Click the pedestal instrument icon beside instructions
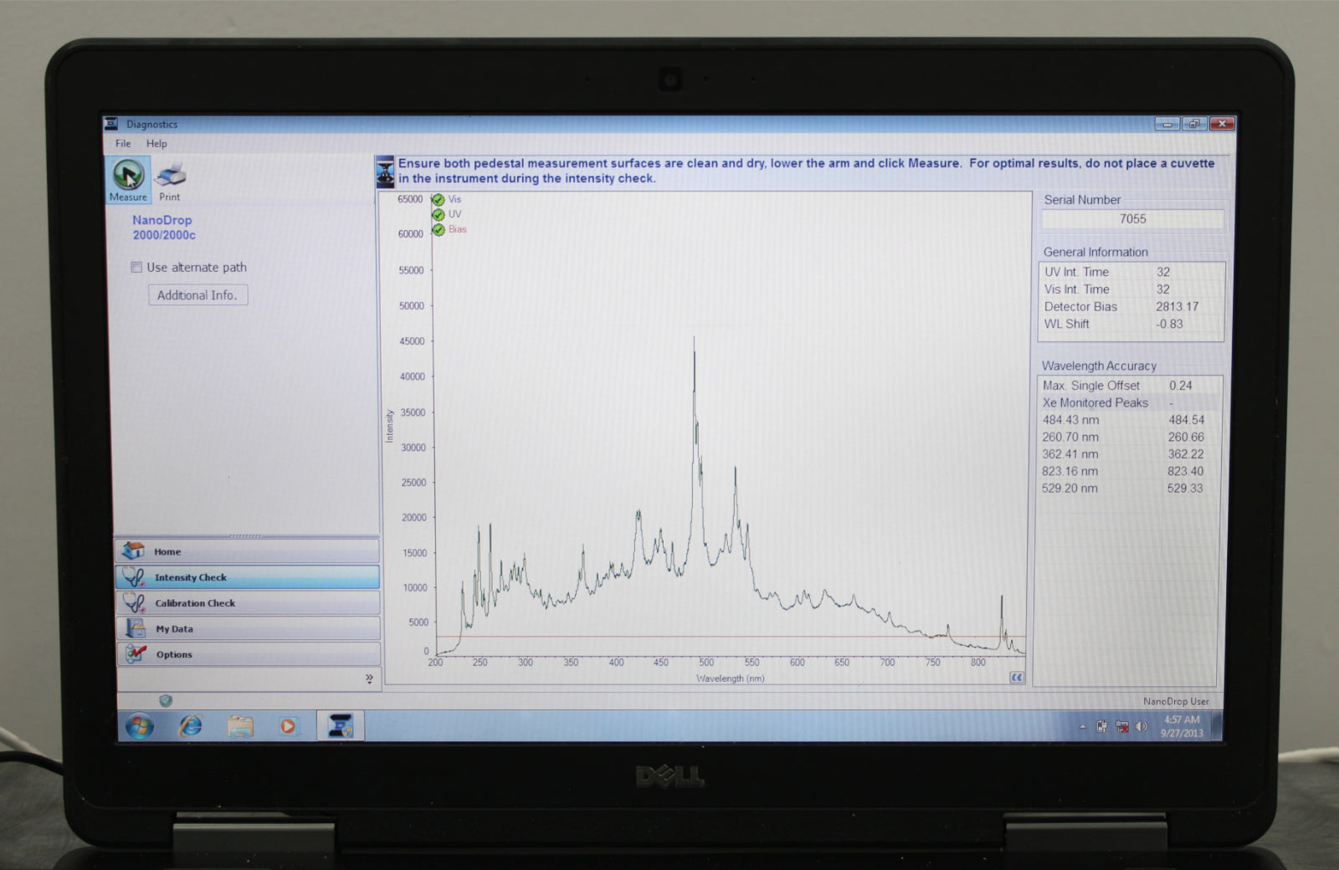The image size is (1339, 870). (384, 171)
